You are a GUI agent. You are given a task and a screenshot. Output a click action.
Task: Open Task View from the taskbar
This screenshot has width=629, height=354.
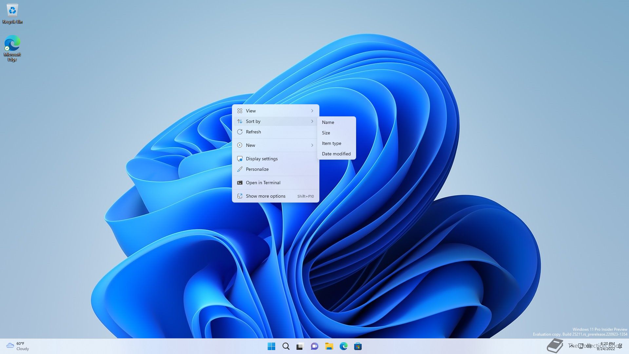pyautogui.click(x=300, y=346)
